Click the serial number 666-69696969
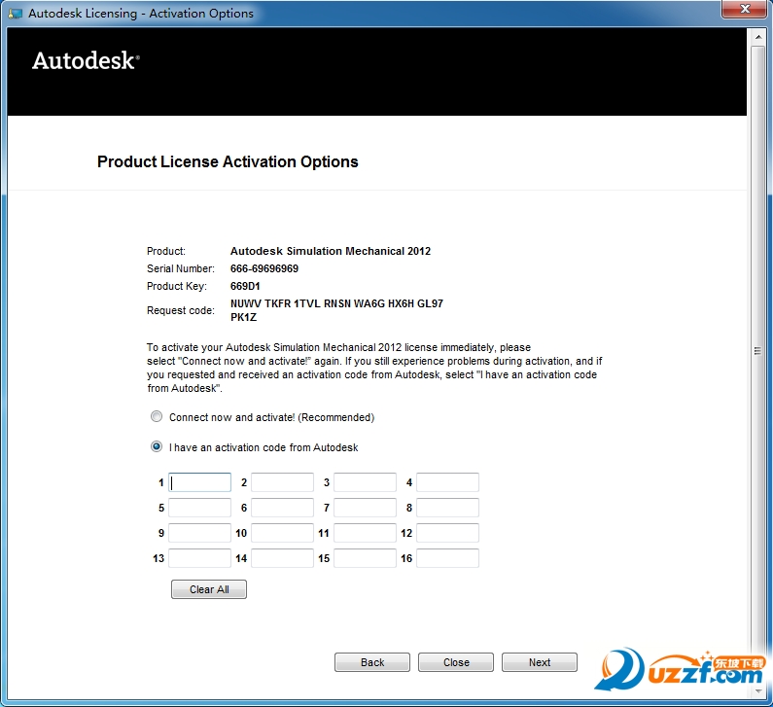773x707 pixels. (x=264, y=268)
